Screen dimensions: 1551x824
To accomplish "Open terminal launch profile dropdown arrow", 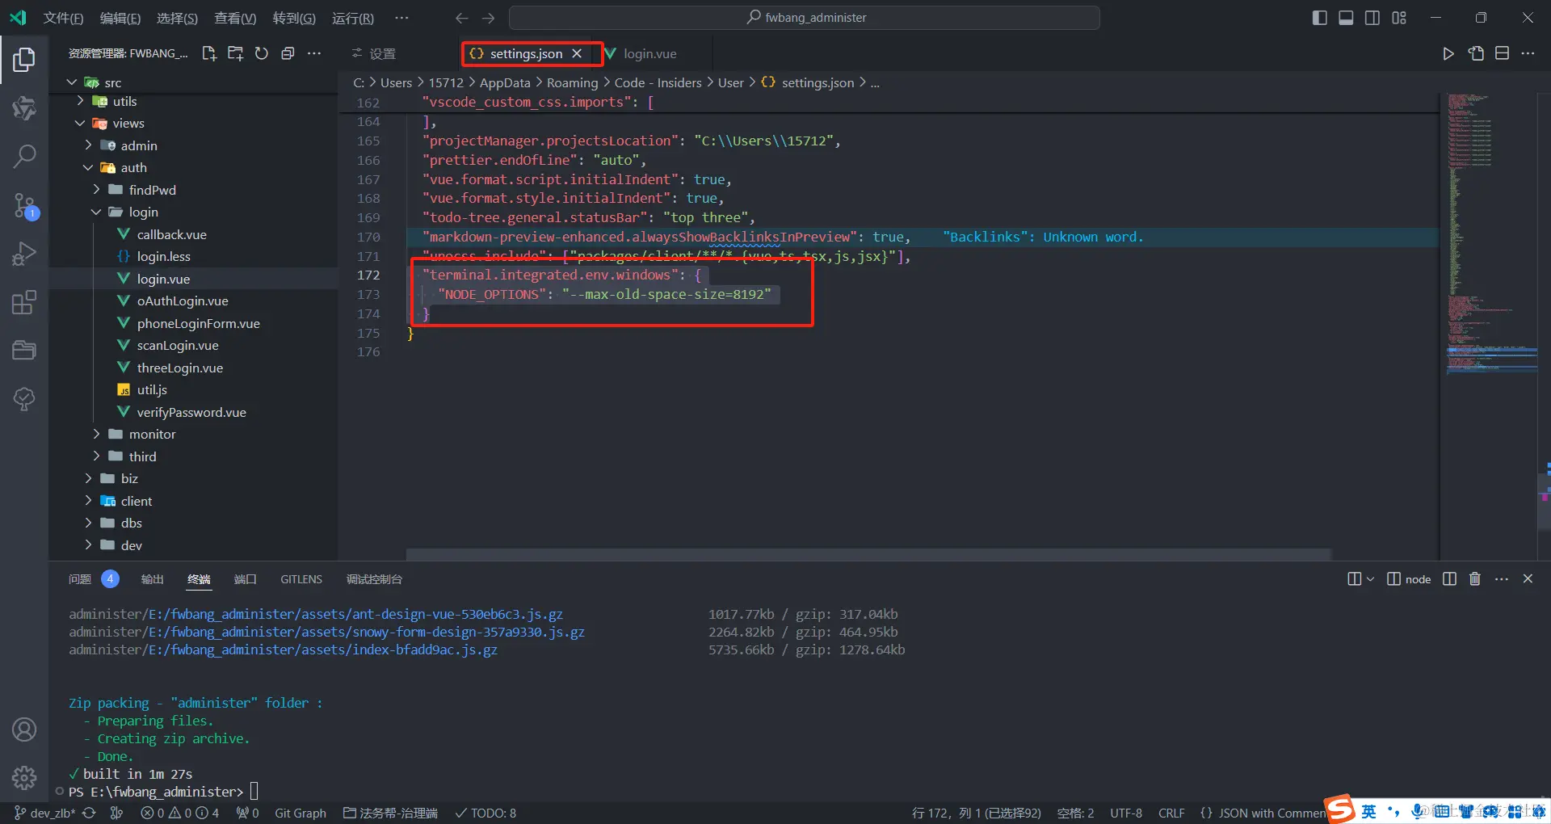I will [1370, 578].
